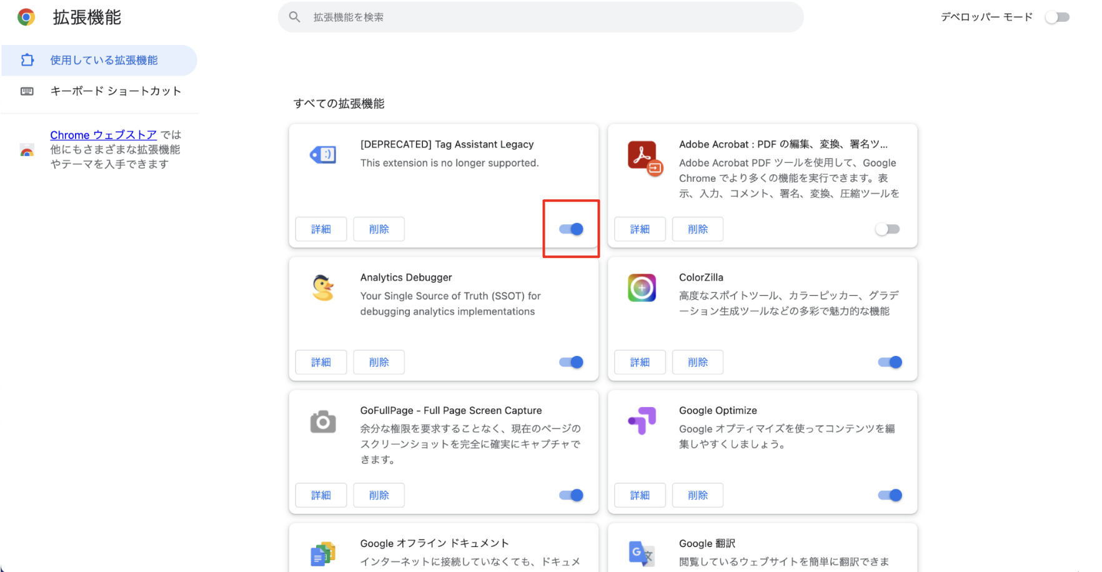Open 詳細 for GoFullPage
The width and height of the screenshot is (1102, 572).
click(x=321, y=495)
